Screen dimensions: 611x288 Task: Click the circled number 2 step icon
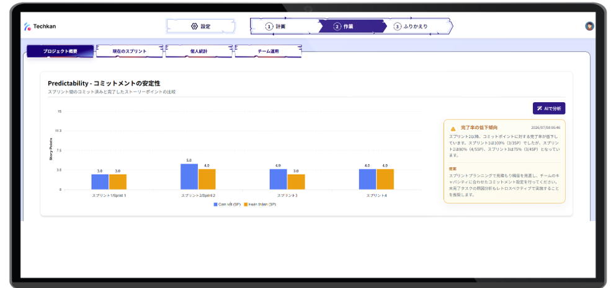(337, 27)
